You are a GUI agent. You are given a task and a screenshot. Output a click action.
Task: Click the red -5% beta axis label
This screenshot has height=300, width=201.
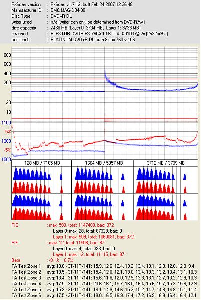pyautogui.click(x=7, y=150)
